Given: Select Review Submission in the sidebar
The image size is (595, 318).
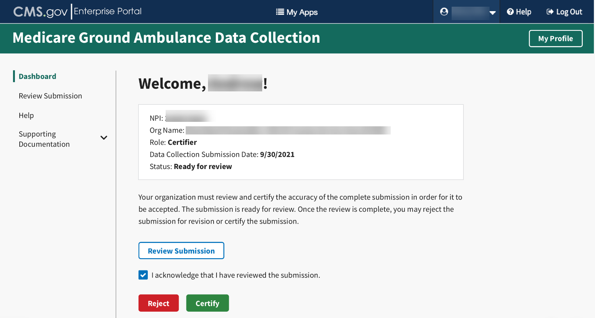Looking at the screenshot, I should [x=51, y=96].
